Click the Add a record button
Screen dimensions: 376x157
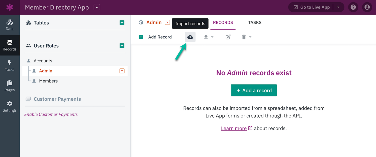point(254,90)
